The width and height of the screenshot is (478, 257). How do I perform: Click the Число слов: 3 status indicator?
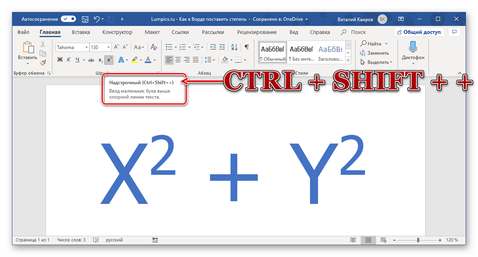click(71, 240)
